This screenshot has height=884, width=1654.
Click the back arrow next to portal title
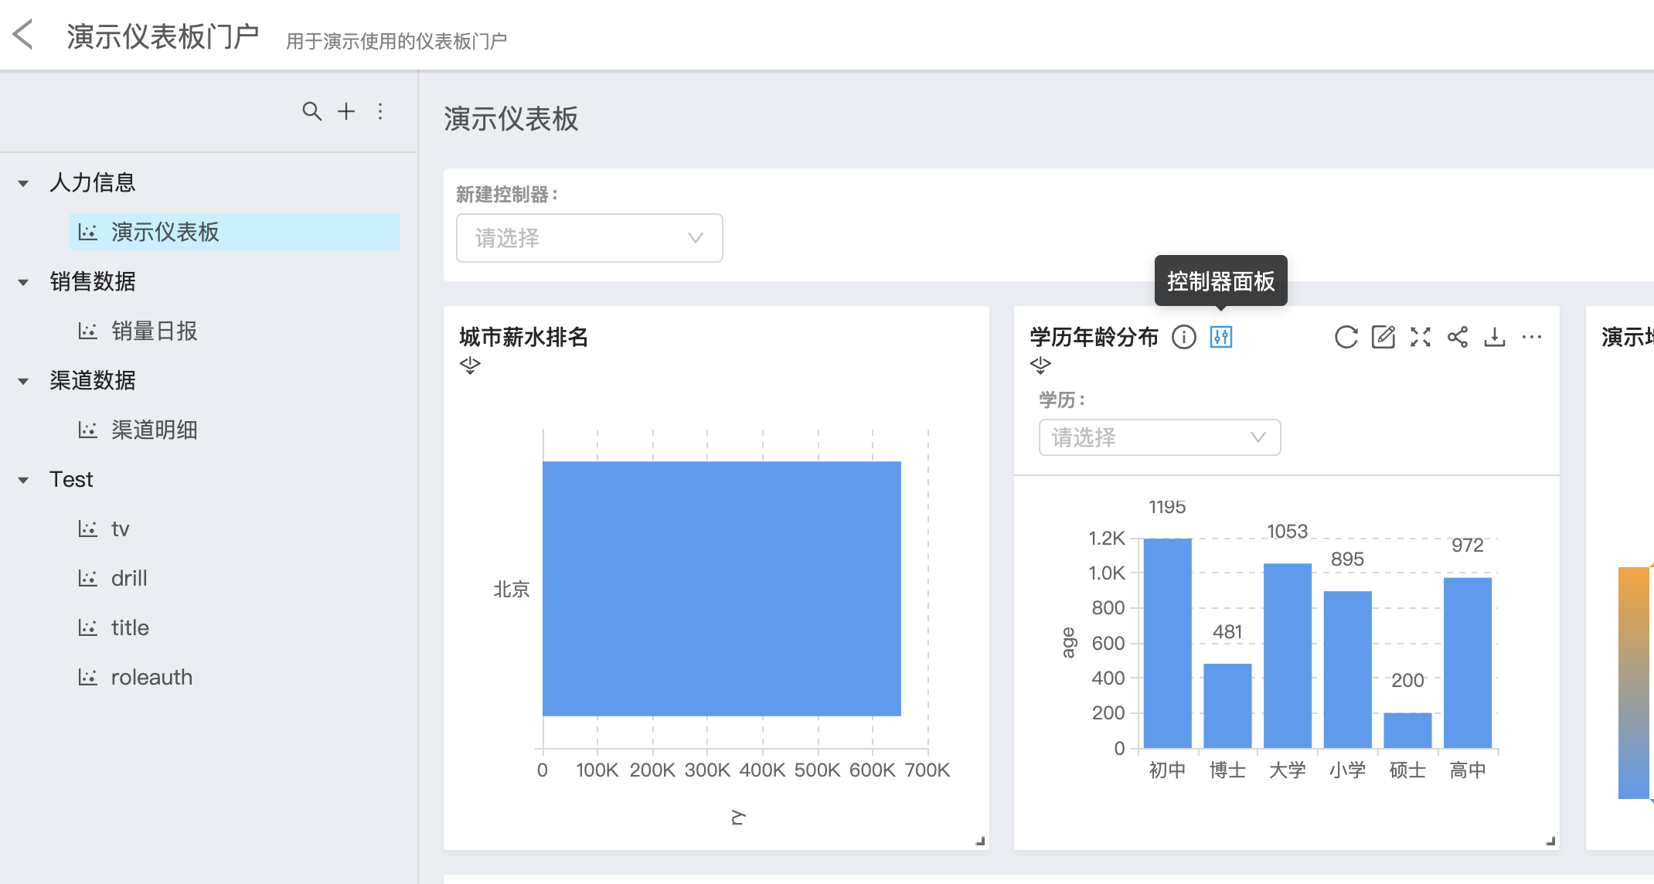point(23,35)
